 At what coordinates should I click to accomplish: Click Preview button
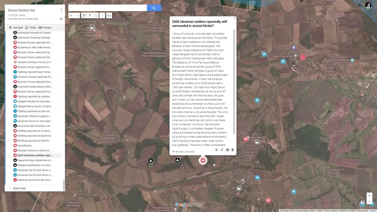pos(45,28)
